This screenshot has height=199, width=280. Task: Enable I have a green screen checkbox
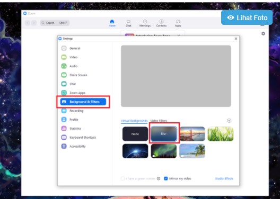(x=122, y=178)
